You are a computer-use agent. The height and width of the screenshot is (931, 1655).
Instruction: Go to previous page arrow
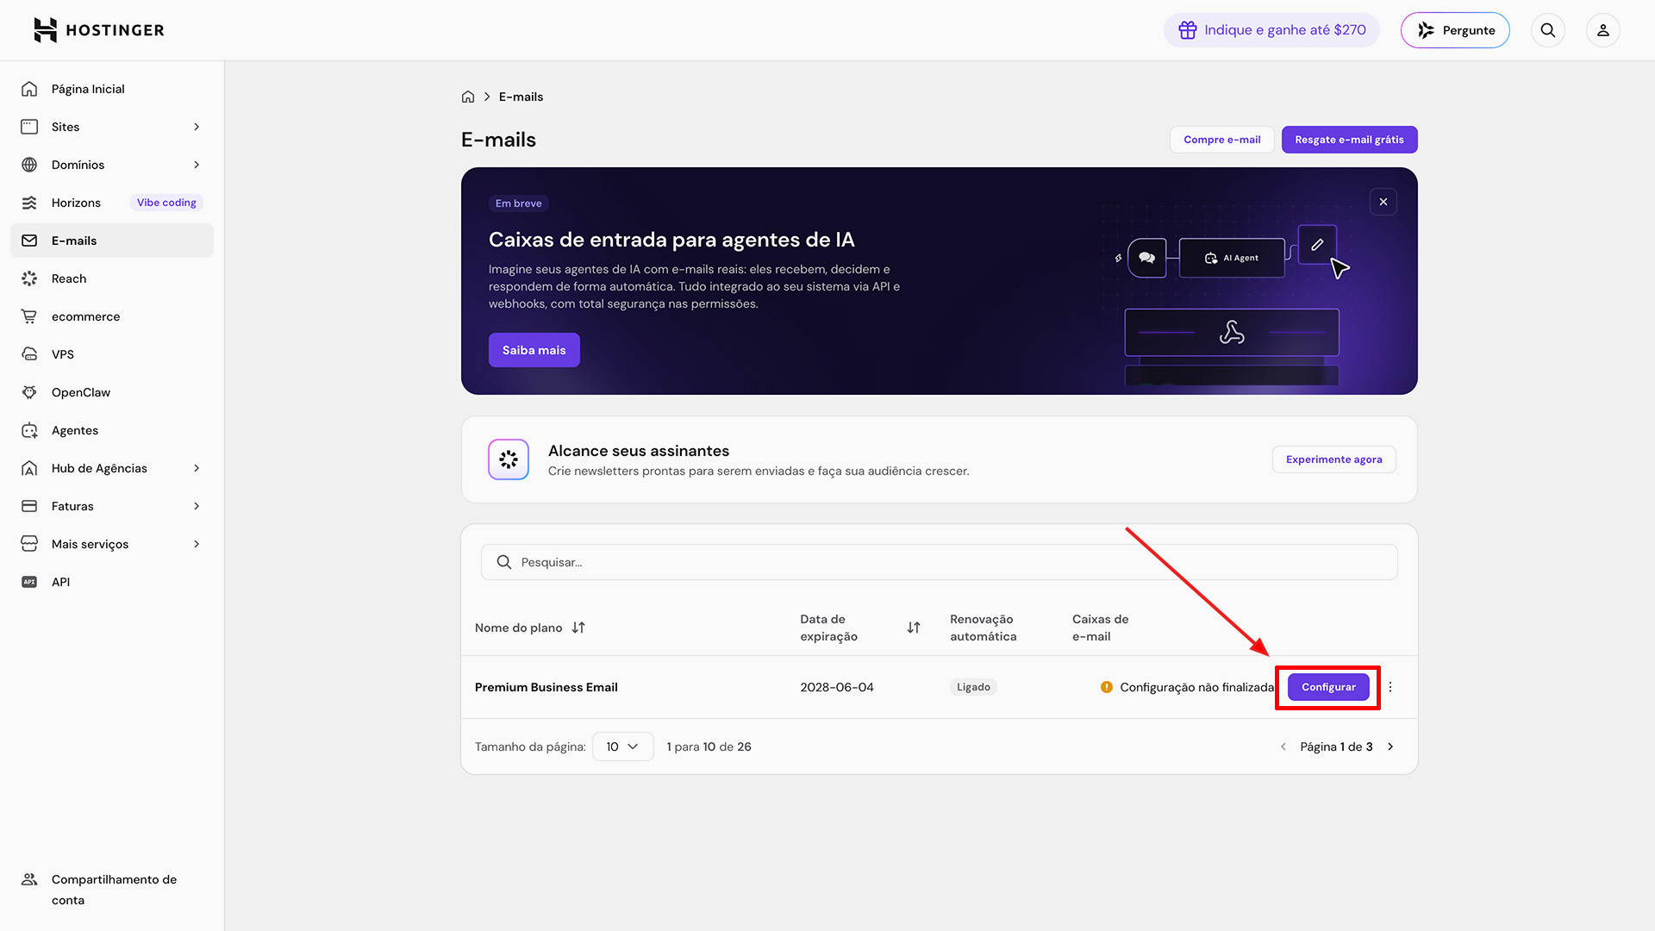(1283, 747)
